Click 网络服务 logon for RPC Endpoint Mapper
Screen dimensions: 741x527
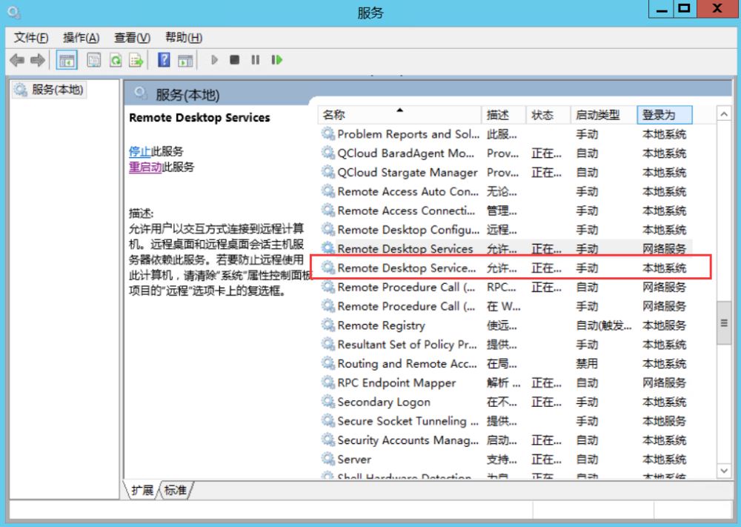(x=664, y=383)
